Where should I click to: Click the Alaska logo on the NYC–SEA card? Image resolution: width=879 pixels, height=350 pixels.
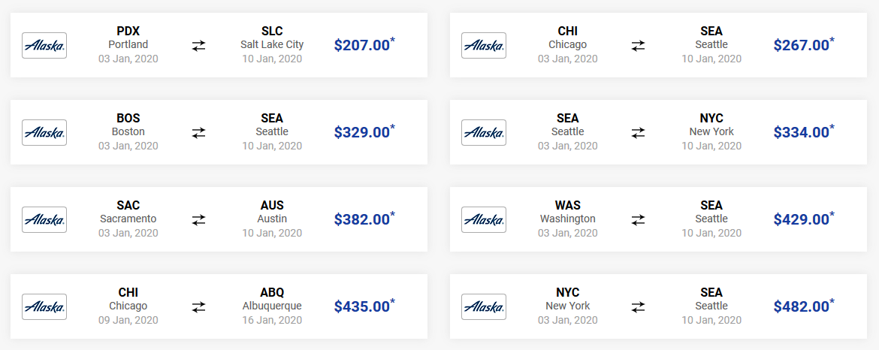point(484,307)
